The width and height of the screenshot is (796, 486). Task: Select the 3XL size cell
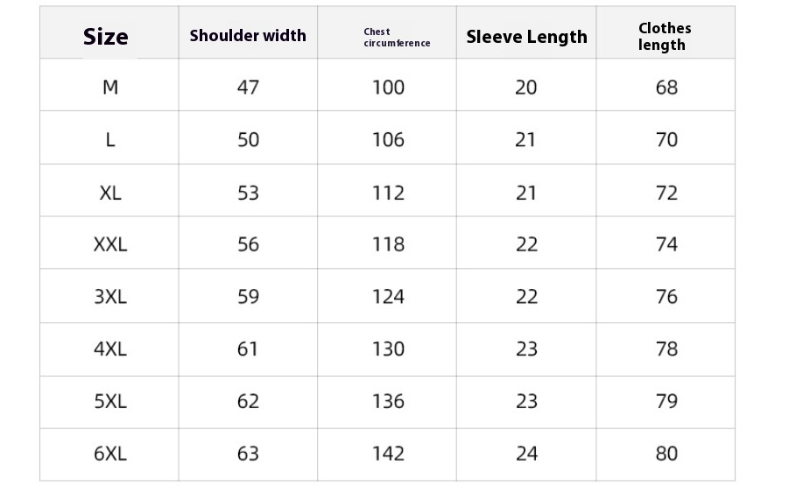click(x=110, y=297)
